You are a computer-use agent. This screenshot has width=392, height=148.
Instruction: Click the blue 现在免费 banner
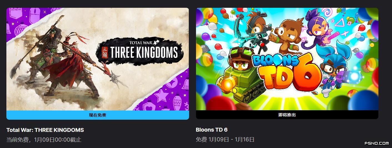tap(98, 115)
